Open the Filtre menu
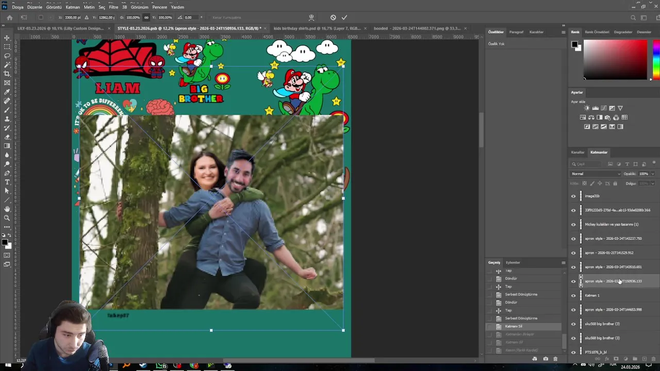Screen dimensions: 660x371 coord(113,7)
